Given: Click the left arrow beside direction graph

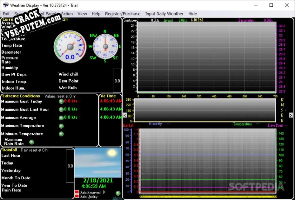Looking at the screenshot, I should point(125,115).
